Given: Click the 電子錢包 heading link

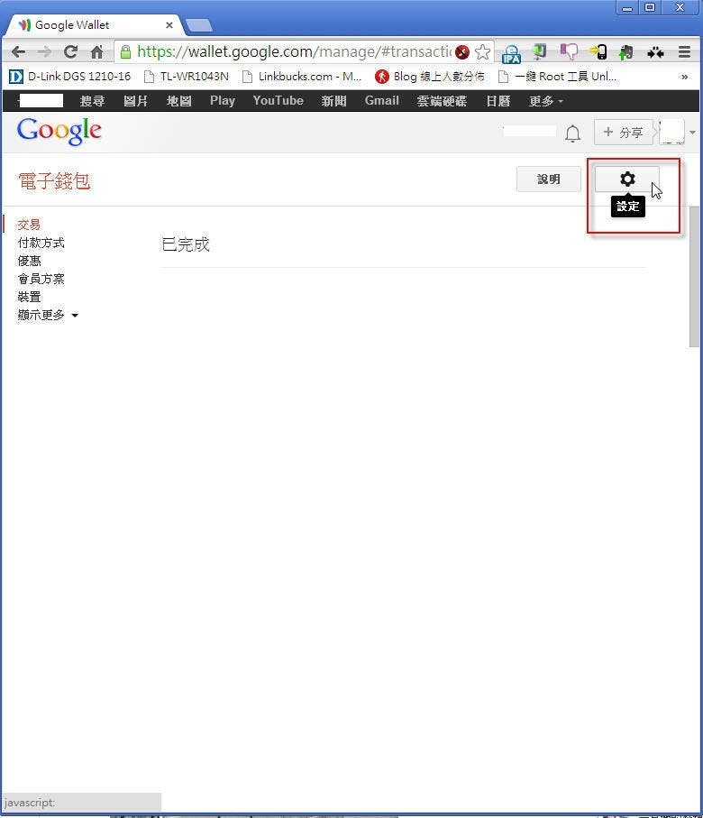Looking at the screenshot, I should [x=54, y=181].
